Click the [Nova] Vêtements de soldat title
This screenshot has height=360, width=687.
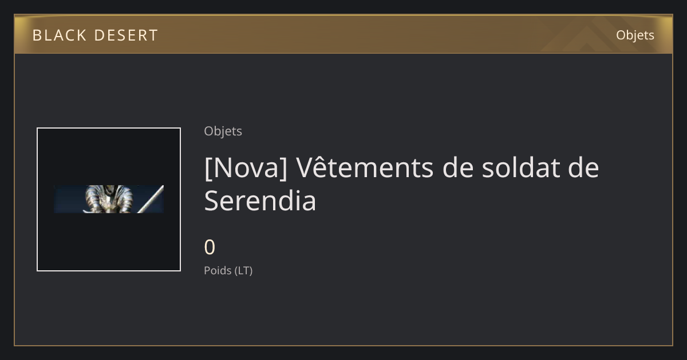(x=401, y=184)
